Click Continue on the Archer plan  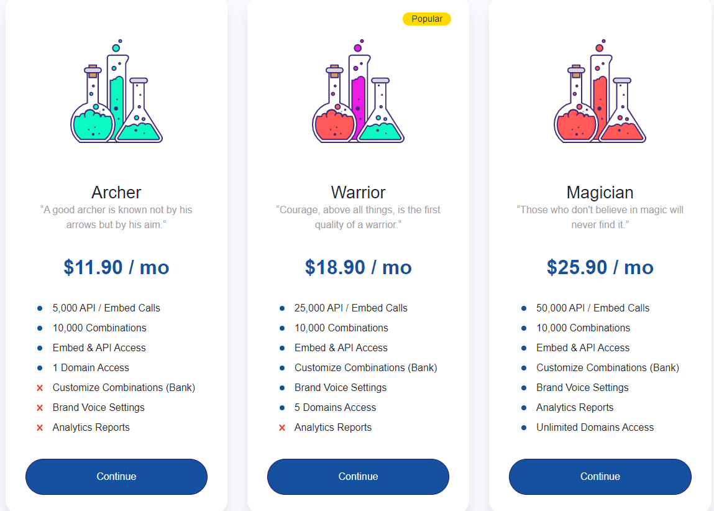[x=116, y=476]
